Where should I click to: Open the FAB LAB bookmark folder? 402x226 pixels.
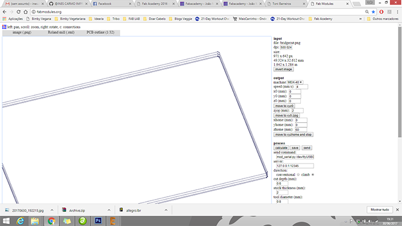132,19
